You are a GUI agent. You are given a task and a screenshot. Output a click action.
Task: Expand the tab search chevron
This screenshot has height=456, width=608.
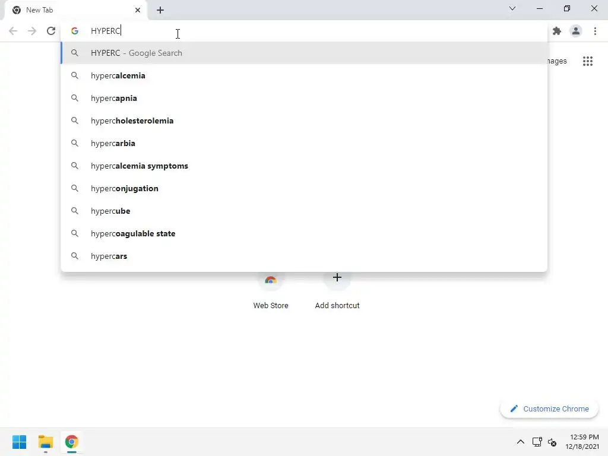click(512, 8)
